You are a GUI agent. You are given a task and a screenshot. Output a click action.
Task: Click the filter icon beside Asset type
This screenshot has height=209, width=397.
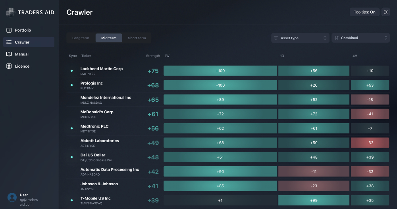pyautogui.click(x=276, y=38)
